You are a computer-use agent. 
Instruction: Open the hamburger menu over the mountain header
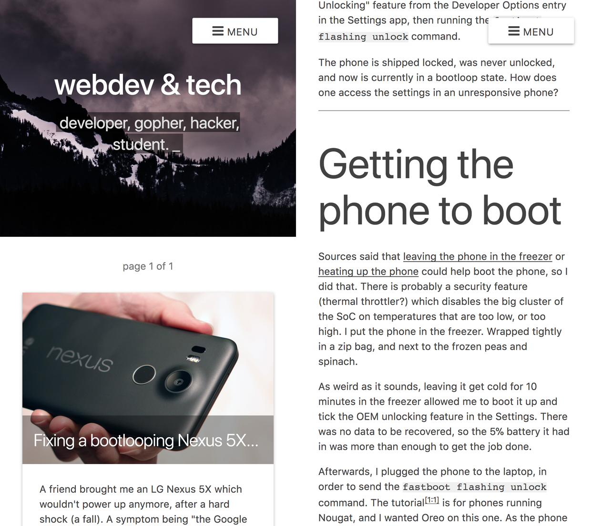(x=235, y=31)
